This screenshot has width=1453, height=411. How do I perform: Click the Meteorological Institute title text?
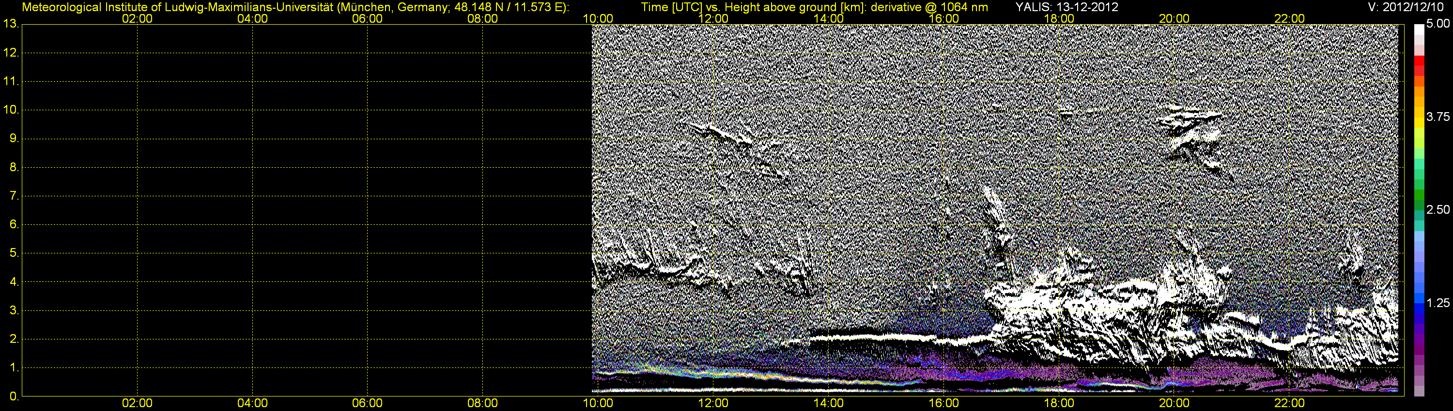tap(295, 7)
